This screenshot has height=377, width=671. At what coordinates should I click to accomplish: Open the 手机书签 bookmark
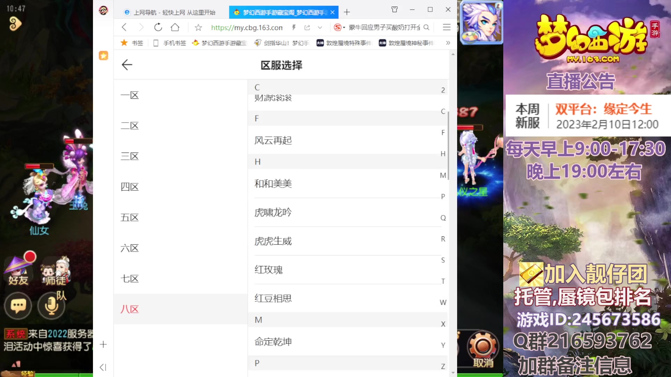(169, 43)
